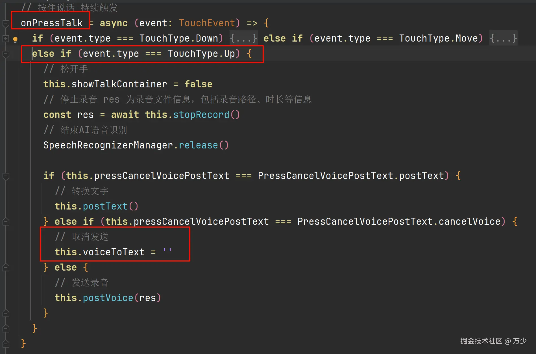The width and height of the screenshot is (536, 354).
Task: Click the postVoice method call
Action: [x=108, y=298]
